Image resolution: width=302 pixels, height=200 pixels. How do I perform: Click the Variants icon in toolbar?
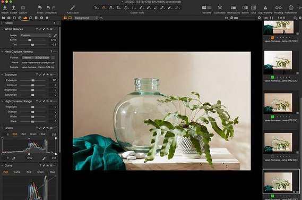tap(206, 8)
